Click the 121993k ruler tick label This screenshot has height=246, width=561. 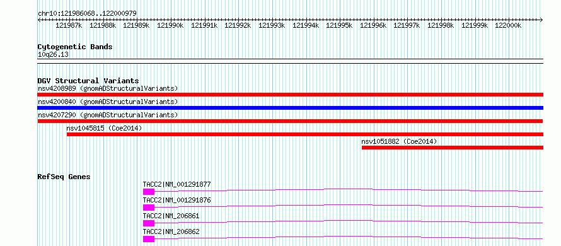point(272,25)
